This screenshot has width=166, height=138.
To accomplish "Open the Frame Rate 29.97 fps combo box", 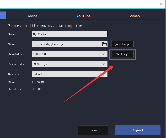I will 66,64.
